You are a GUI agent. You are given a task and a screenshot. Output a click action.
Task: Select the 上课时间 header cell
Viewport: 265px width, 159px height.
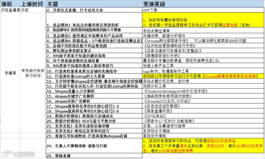pos(33,4)
